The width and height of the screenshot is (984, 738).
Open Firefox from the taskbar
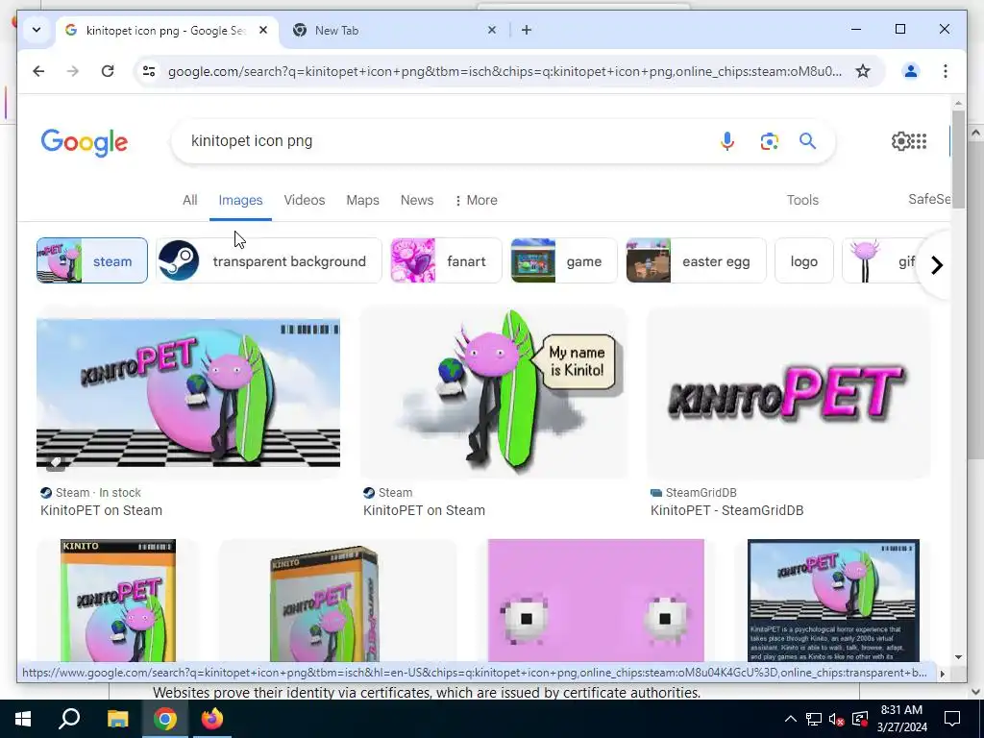[x=212, y=719]
